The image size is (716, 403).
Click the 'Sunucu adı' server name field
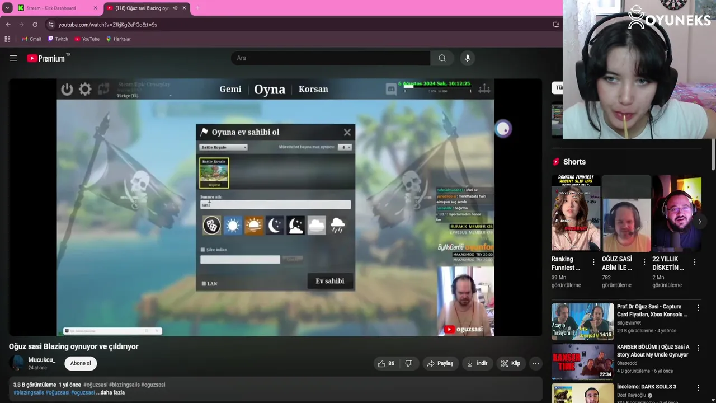point(276,205)
